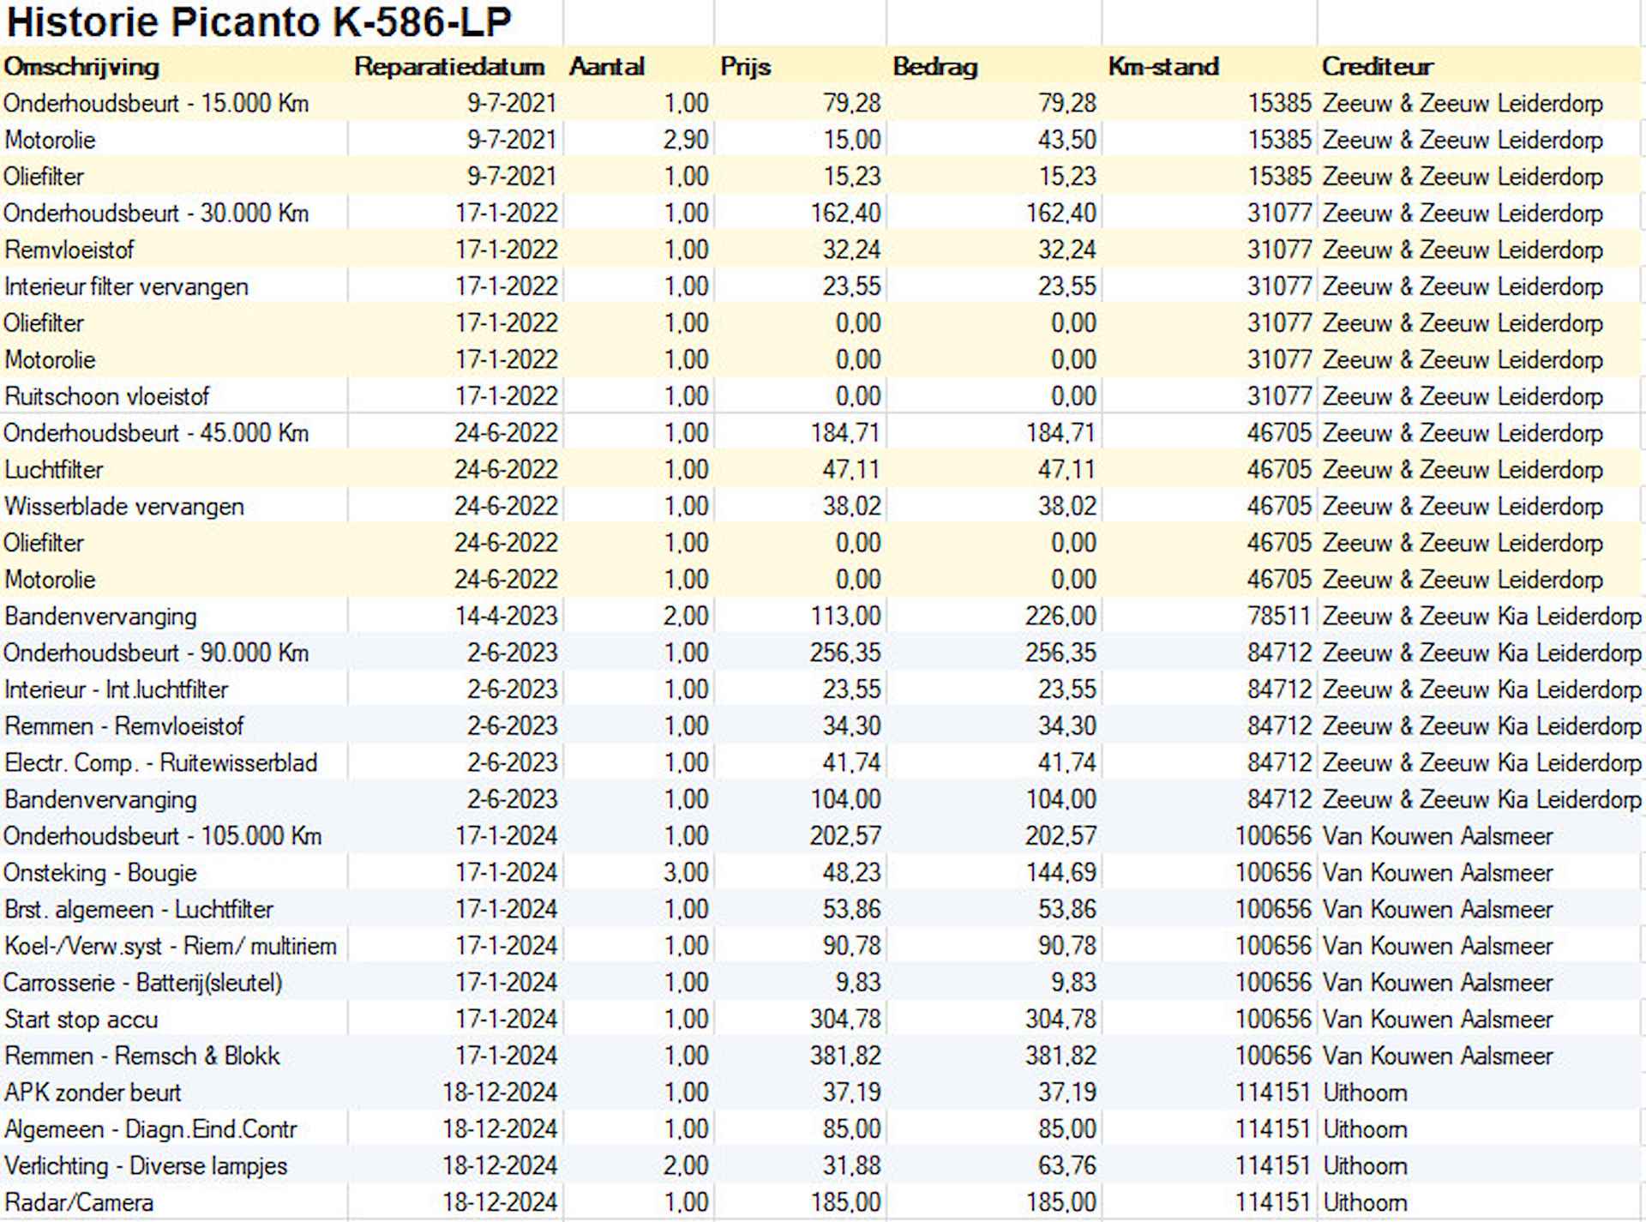1646x1222 pixels.
Task: Click Crediteur 'Uithoorn' in Radar/Camera row
Action: 1365,1203
